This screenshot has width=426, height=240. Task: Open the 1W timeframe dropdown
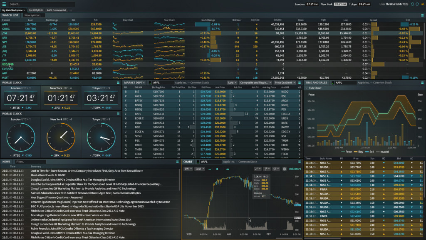point(188,169)
